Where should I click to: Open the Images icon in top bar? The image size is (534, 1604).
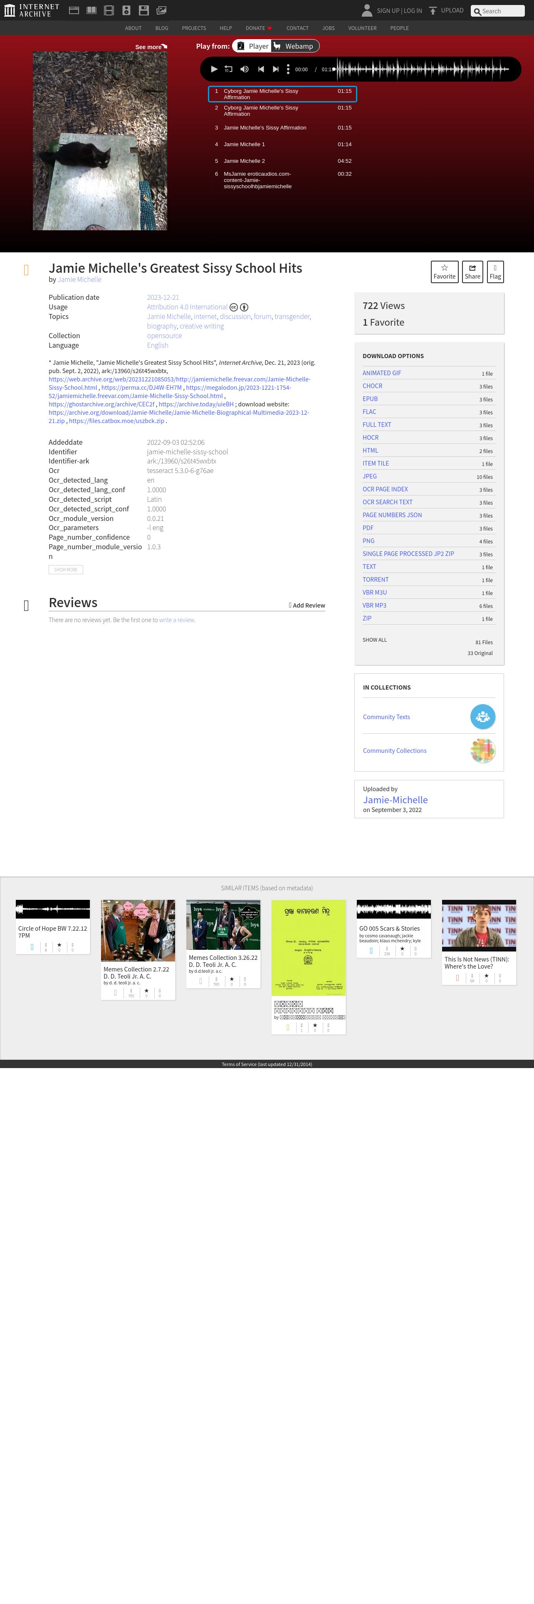click(x=161, y=10)
